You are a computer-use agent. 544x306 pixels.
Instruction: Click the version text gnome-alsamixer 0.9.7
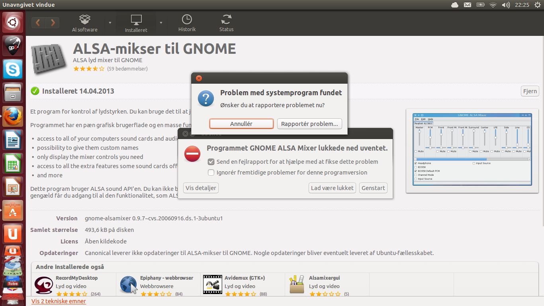154,218
